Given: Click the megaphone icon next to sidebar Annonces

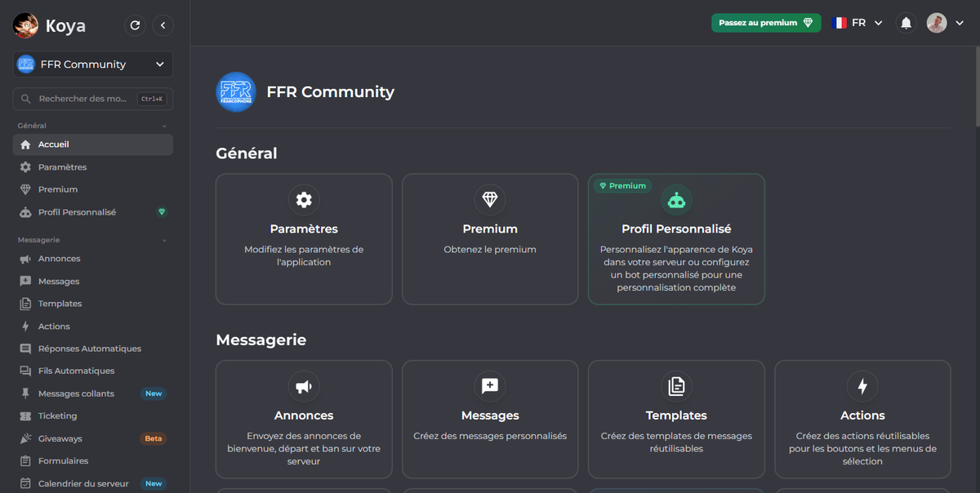Looking at the screenshot, I should click(25, 259).
